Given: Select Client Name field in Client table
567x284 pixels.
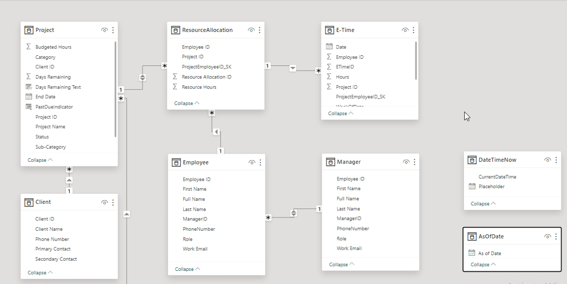Looking at the screenshot, I should tap(49, 229).
